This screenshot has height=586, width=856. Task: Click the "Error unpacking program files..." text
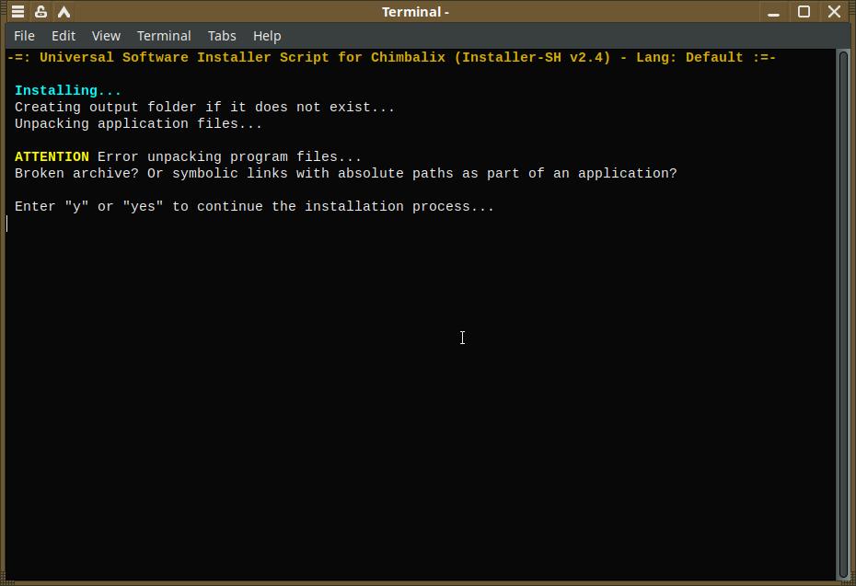229,157
